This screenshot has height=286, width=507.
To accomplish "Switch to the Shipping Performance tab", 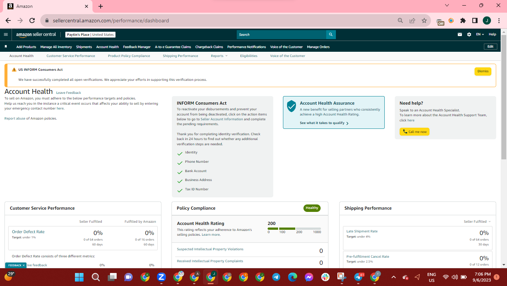I will point(180,56).
